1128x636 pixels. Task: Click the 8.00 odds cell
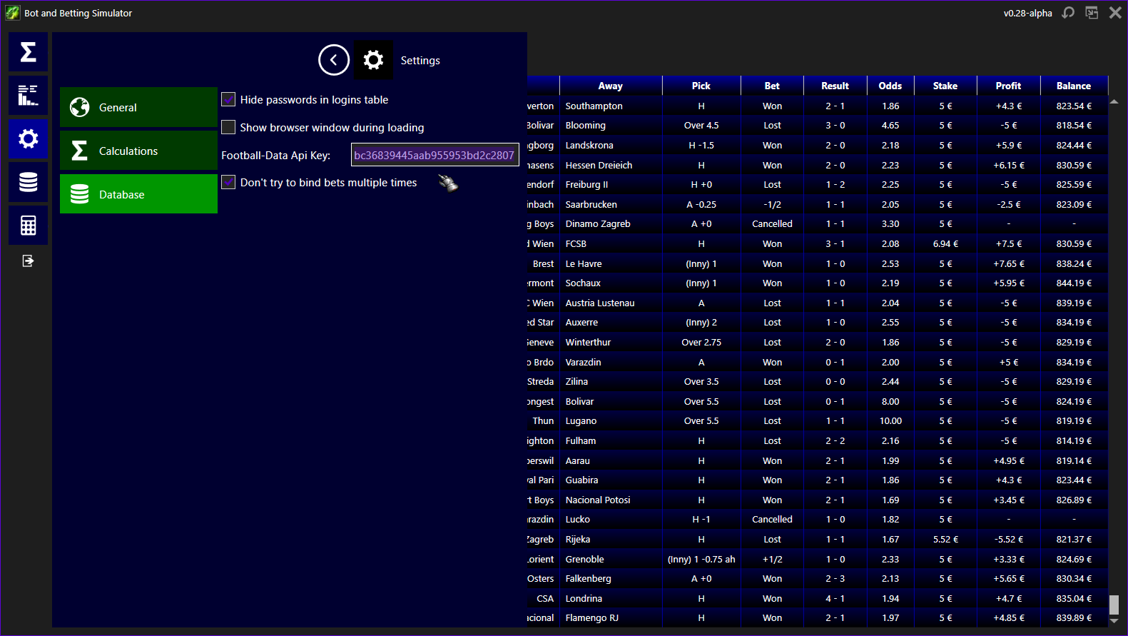[890, 401]
